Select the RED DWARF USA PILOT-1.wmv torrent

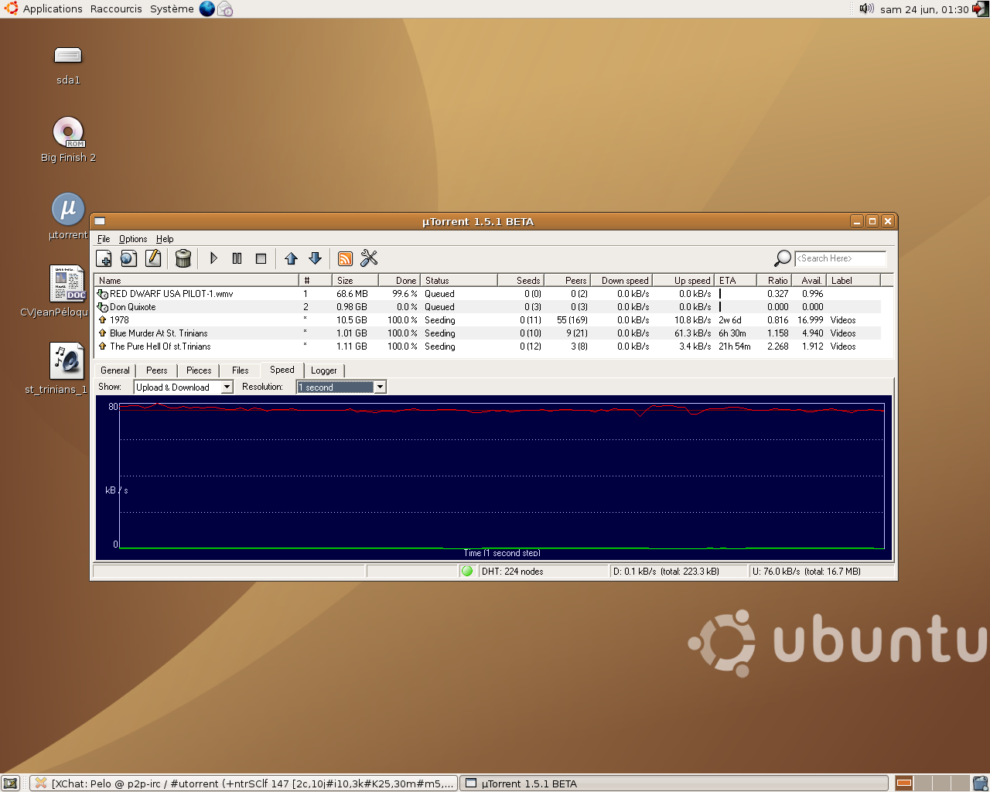coord(488,294)
